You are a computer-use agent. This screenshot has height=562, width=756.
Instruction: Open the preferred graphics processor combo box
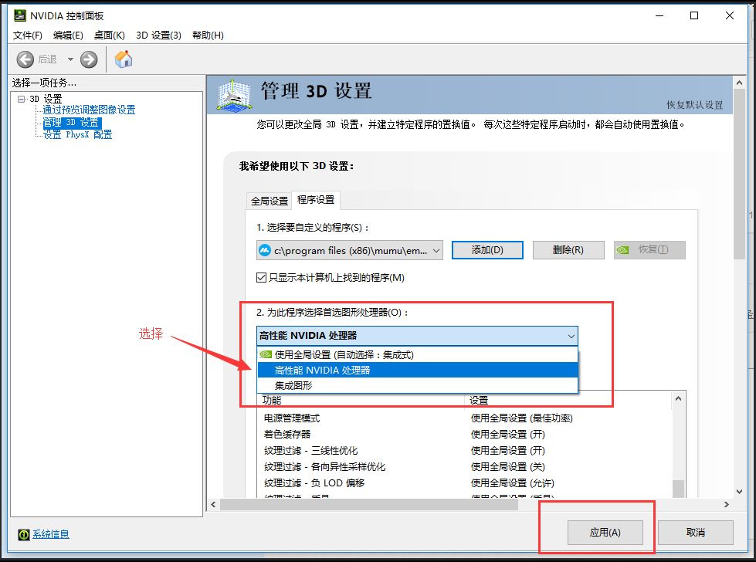(417, 336)
